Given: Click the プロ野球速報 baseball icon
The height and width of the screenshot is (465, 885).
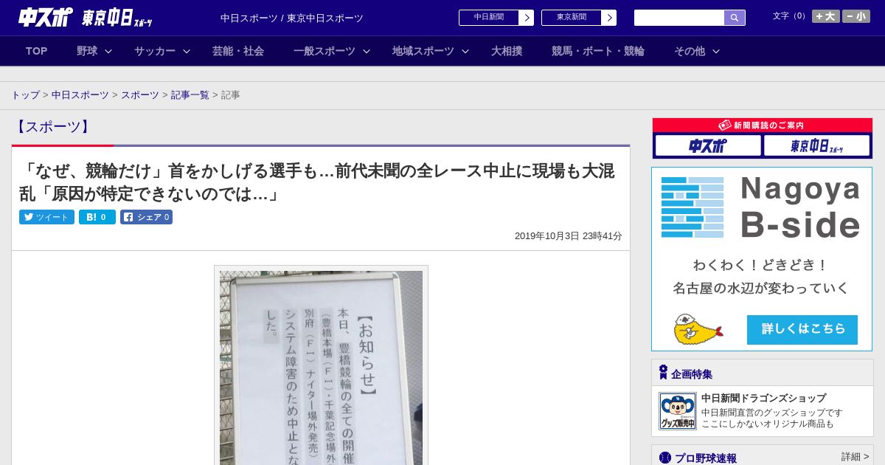Looking at the screenshot, I should [x=665, y=458].
